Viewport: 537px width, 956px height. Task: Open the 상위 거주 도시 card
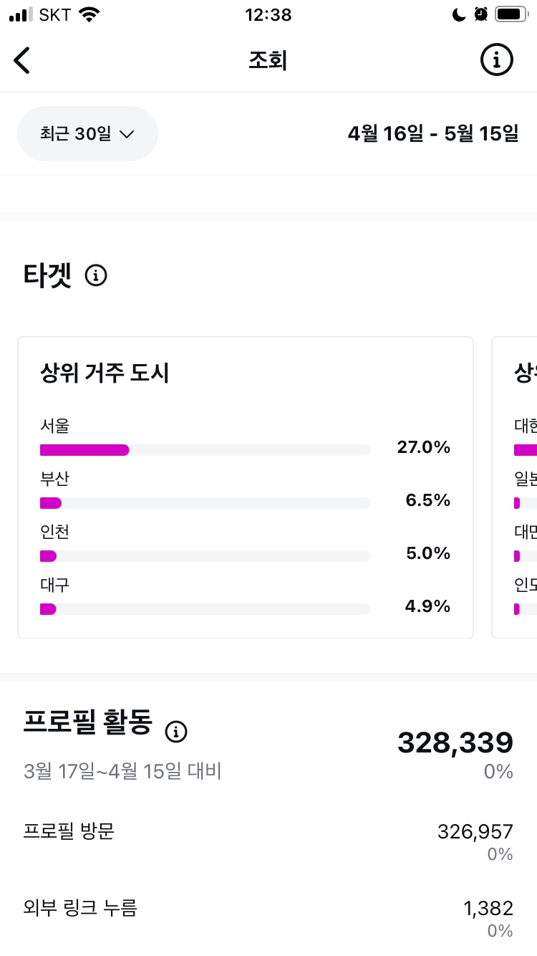tap(246, 487)
